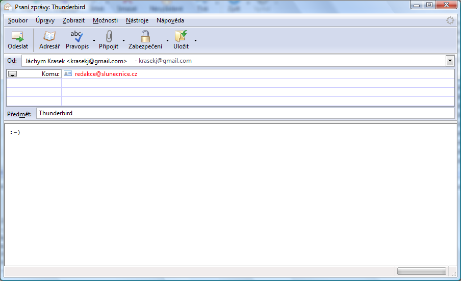Click the activity throbber icon in menu bar
Image resolution: width=461 pixels, height=281 pixels.
[x=450, y=20]
